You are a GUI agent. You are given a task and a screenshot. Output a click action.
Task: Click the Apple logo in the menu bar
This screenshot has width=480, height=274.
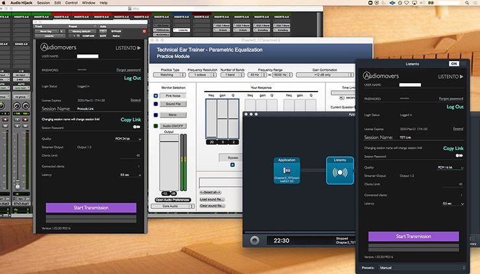[x=5, y=3]
